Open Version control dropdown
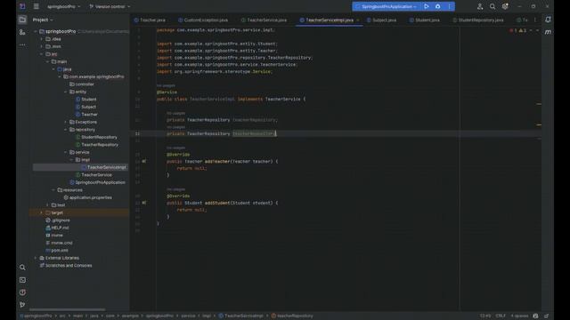This screenshot has height=320, width=570. pyautogui.click(x=110, y=6)
